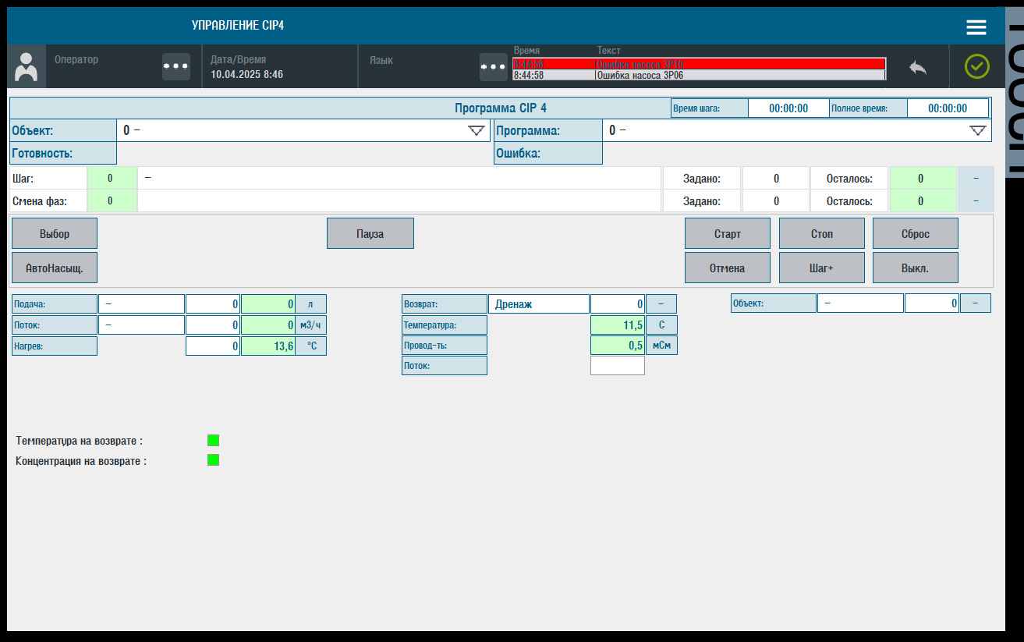Toggle the Концентрация на возврате indicator
This screenshot has height=642, width=1024.
click(x=213, y=459)
